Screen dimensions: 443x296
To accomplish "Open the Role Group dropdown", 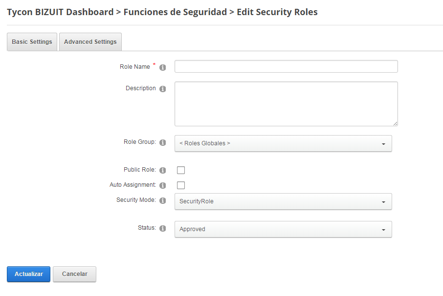I will tap(283, 144).
